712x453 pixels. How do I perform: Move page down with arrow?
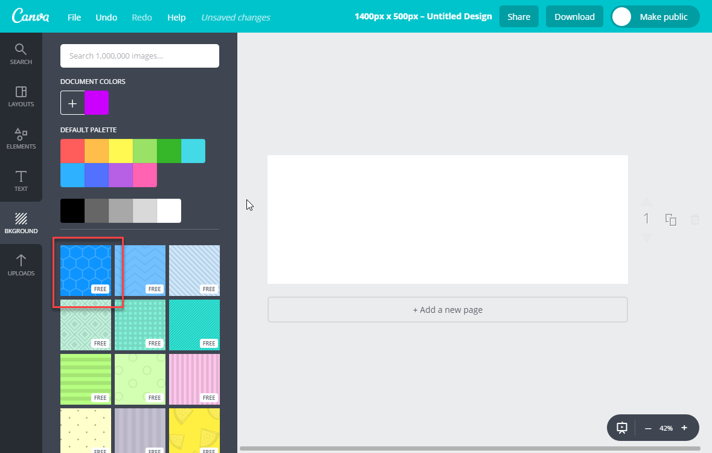pyautogui.click(x=647, y=237)
